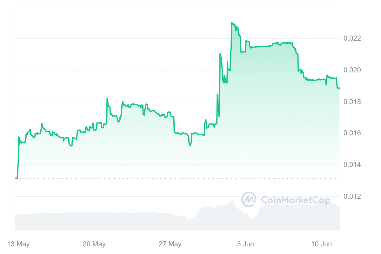Click the highest peak of the price line
The width and height of the screenshot is (381, 254).
[x=232, y=23]
